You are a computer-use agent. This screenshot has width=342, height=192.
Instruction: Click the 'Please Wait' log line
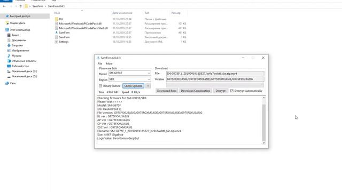[110, 102]
